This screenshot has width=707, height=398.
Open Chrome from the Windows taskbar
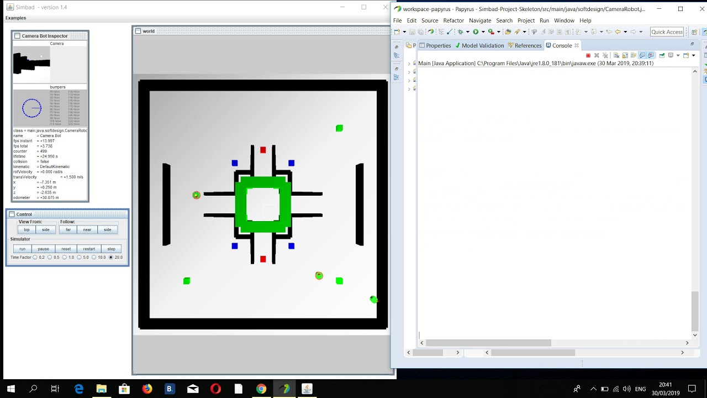tap(261, 389)
